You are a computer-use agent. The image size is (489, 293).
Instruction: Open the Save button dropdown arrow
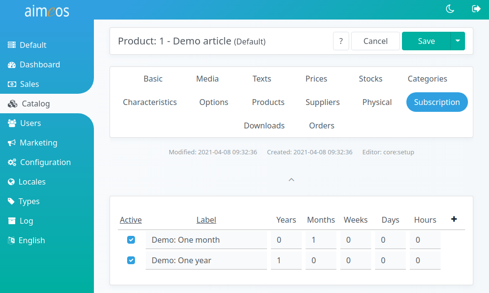pos(458,41)
